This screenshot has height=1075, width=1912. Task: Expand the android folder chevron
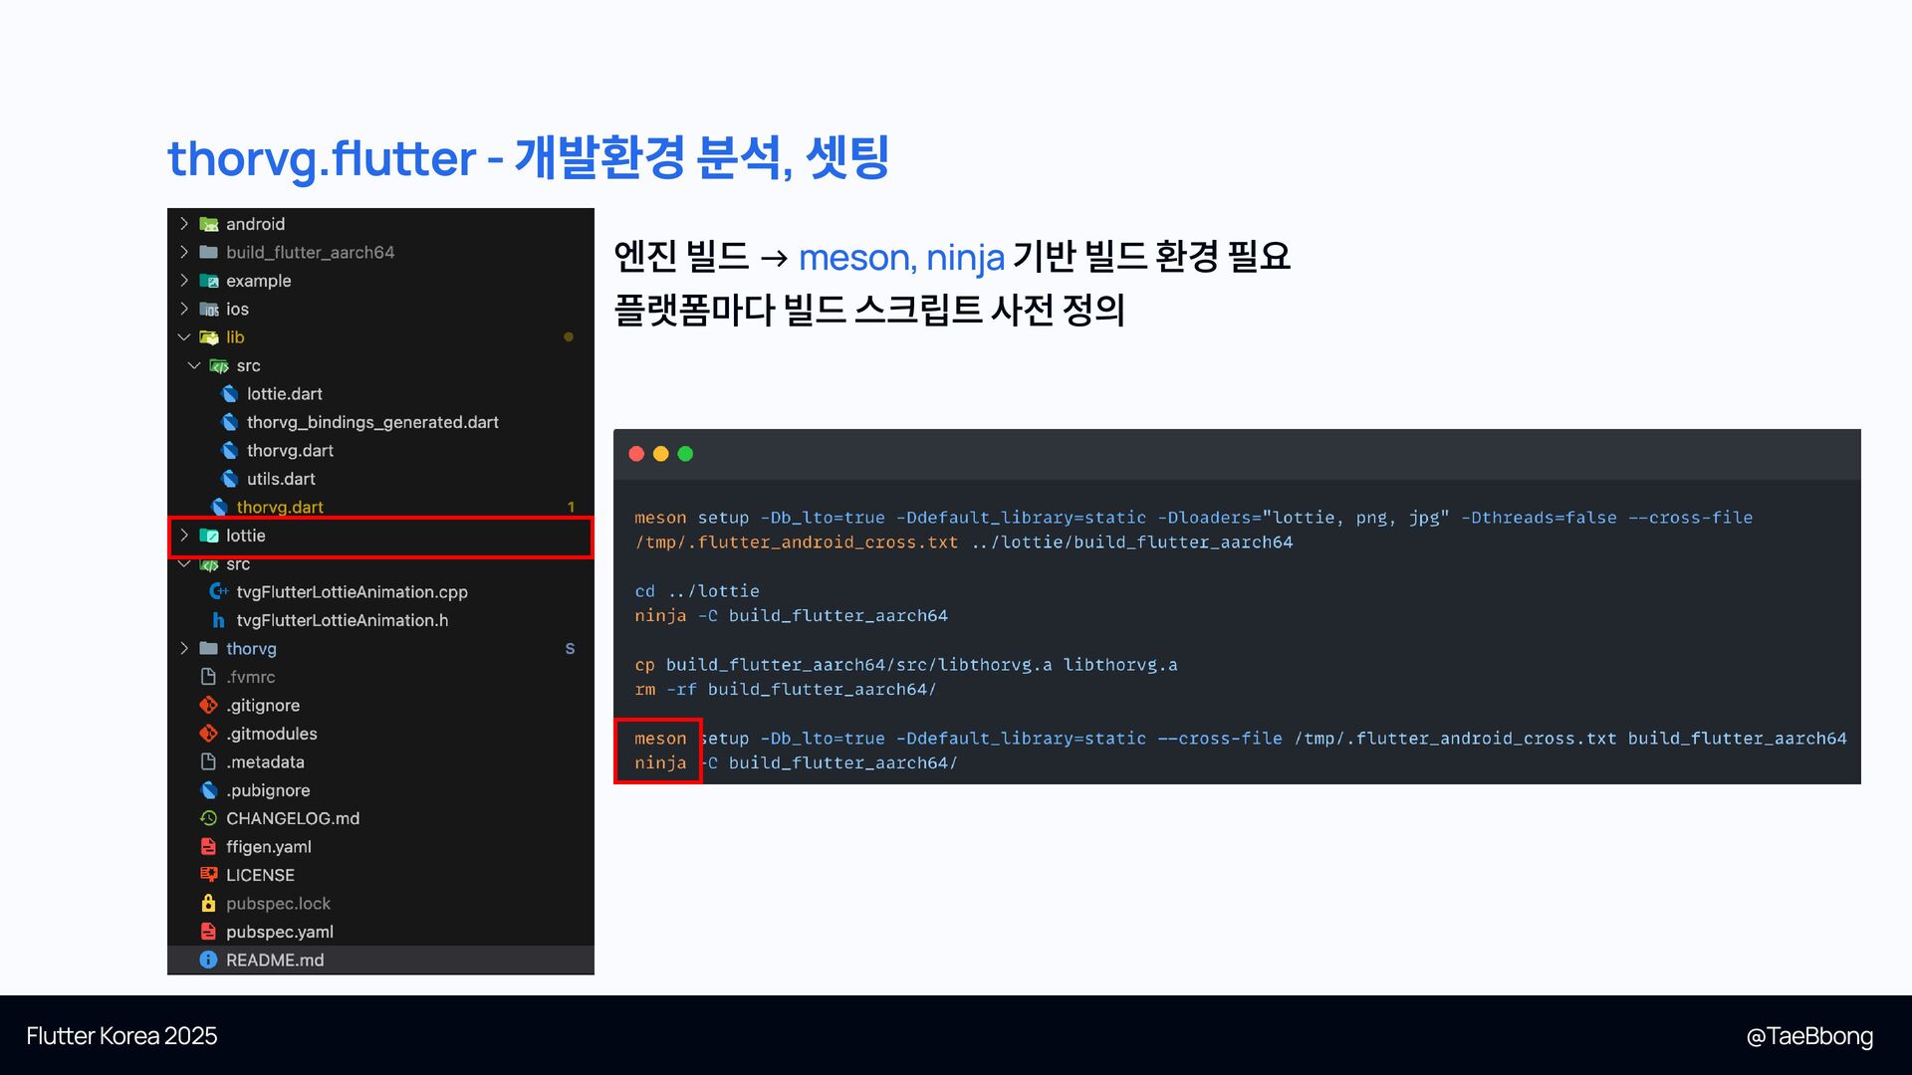point(184,224)
